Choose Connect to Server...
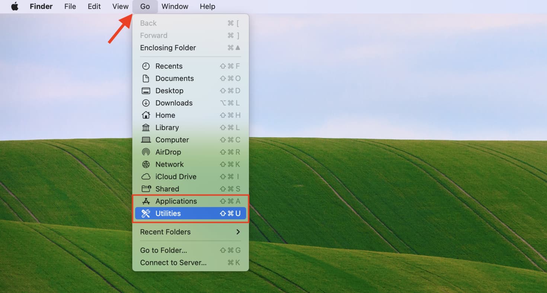The height and width of the screenshot is (293, 547). click(x=191, y=263)
